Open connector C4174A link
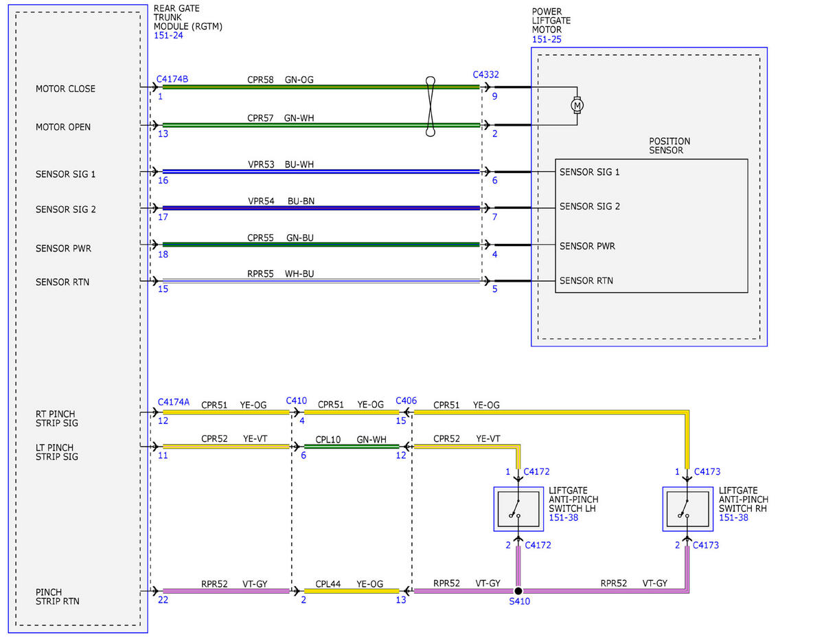Viewport: 824px width, 637px height. click(173, 402)
